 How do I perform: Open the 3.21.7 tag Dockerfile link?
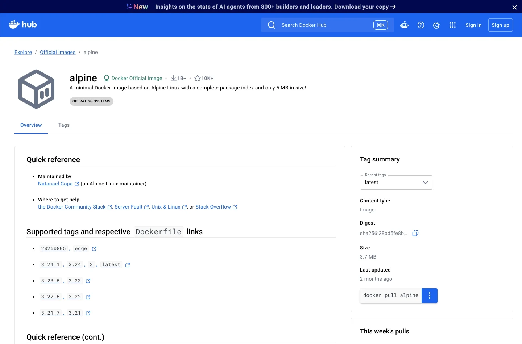pos(50,313)
